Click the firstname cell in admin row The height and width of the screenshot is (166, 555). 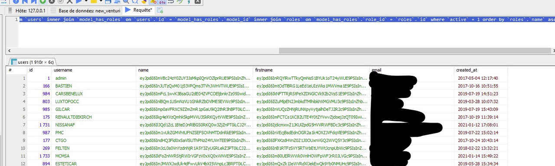311,78
